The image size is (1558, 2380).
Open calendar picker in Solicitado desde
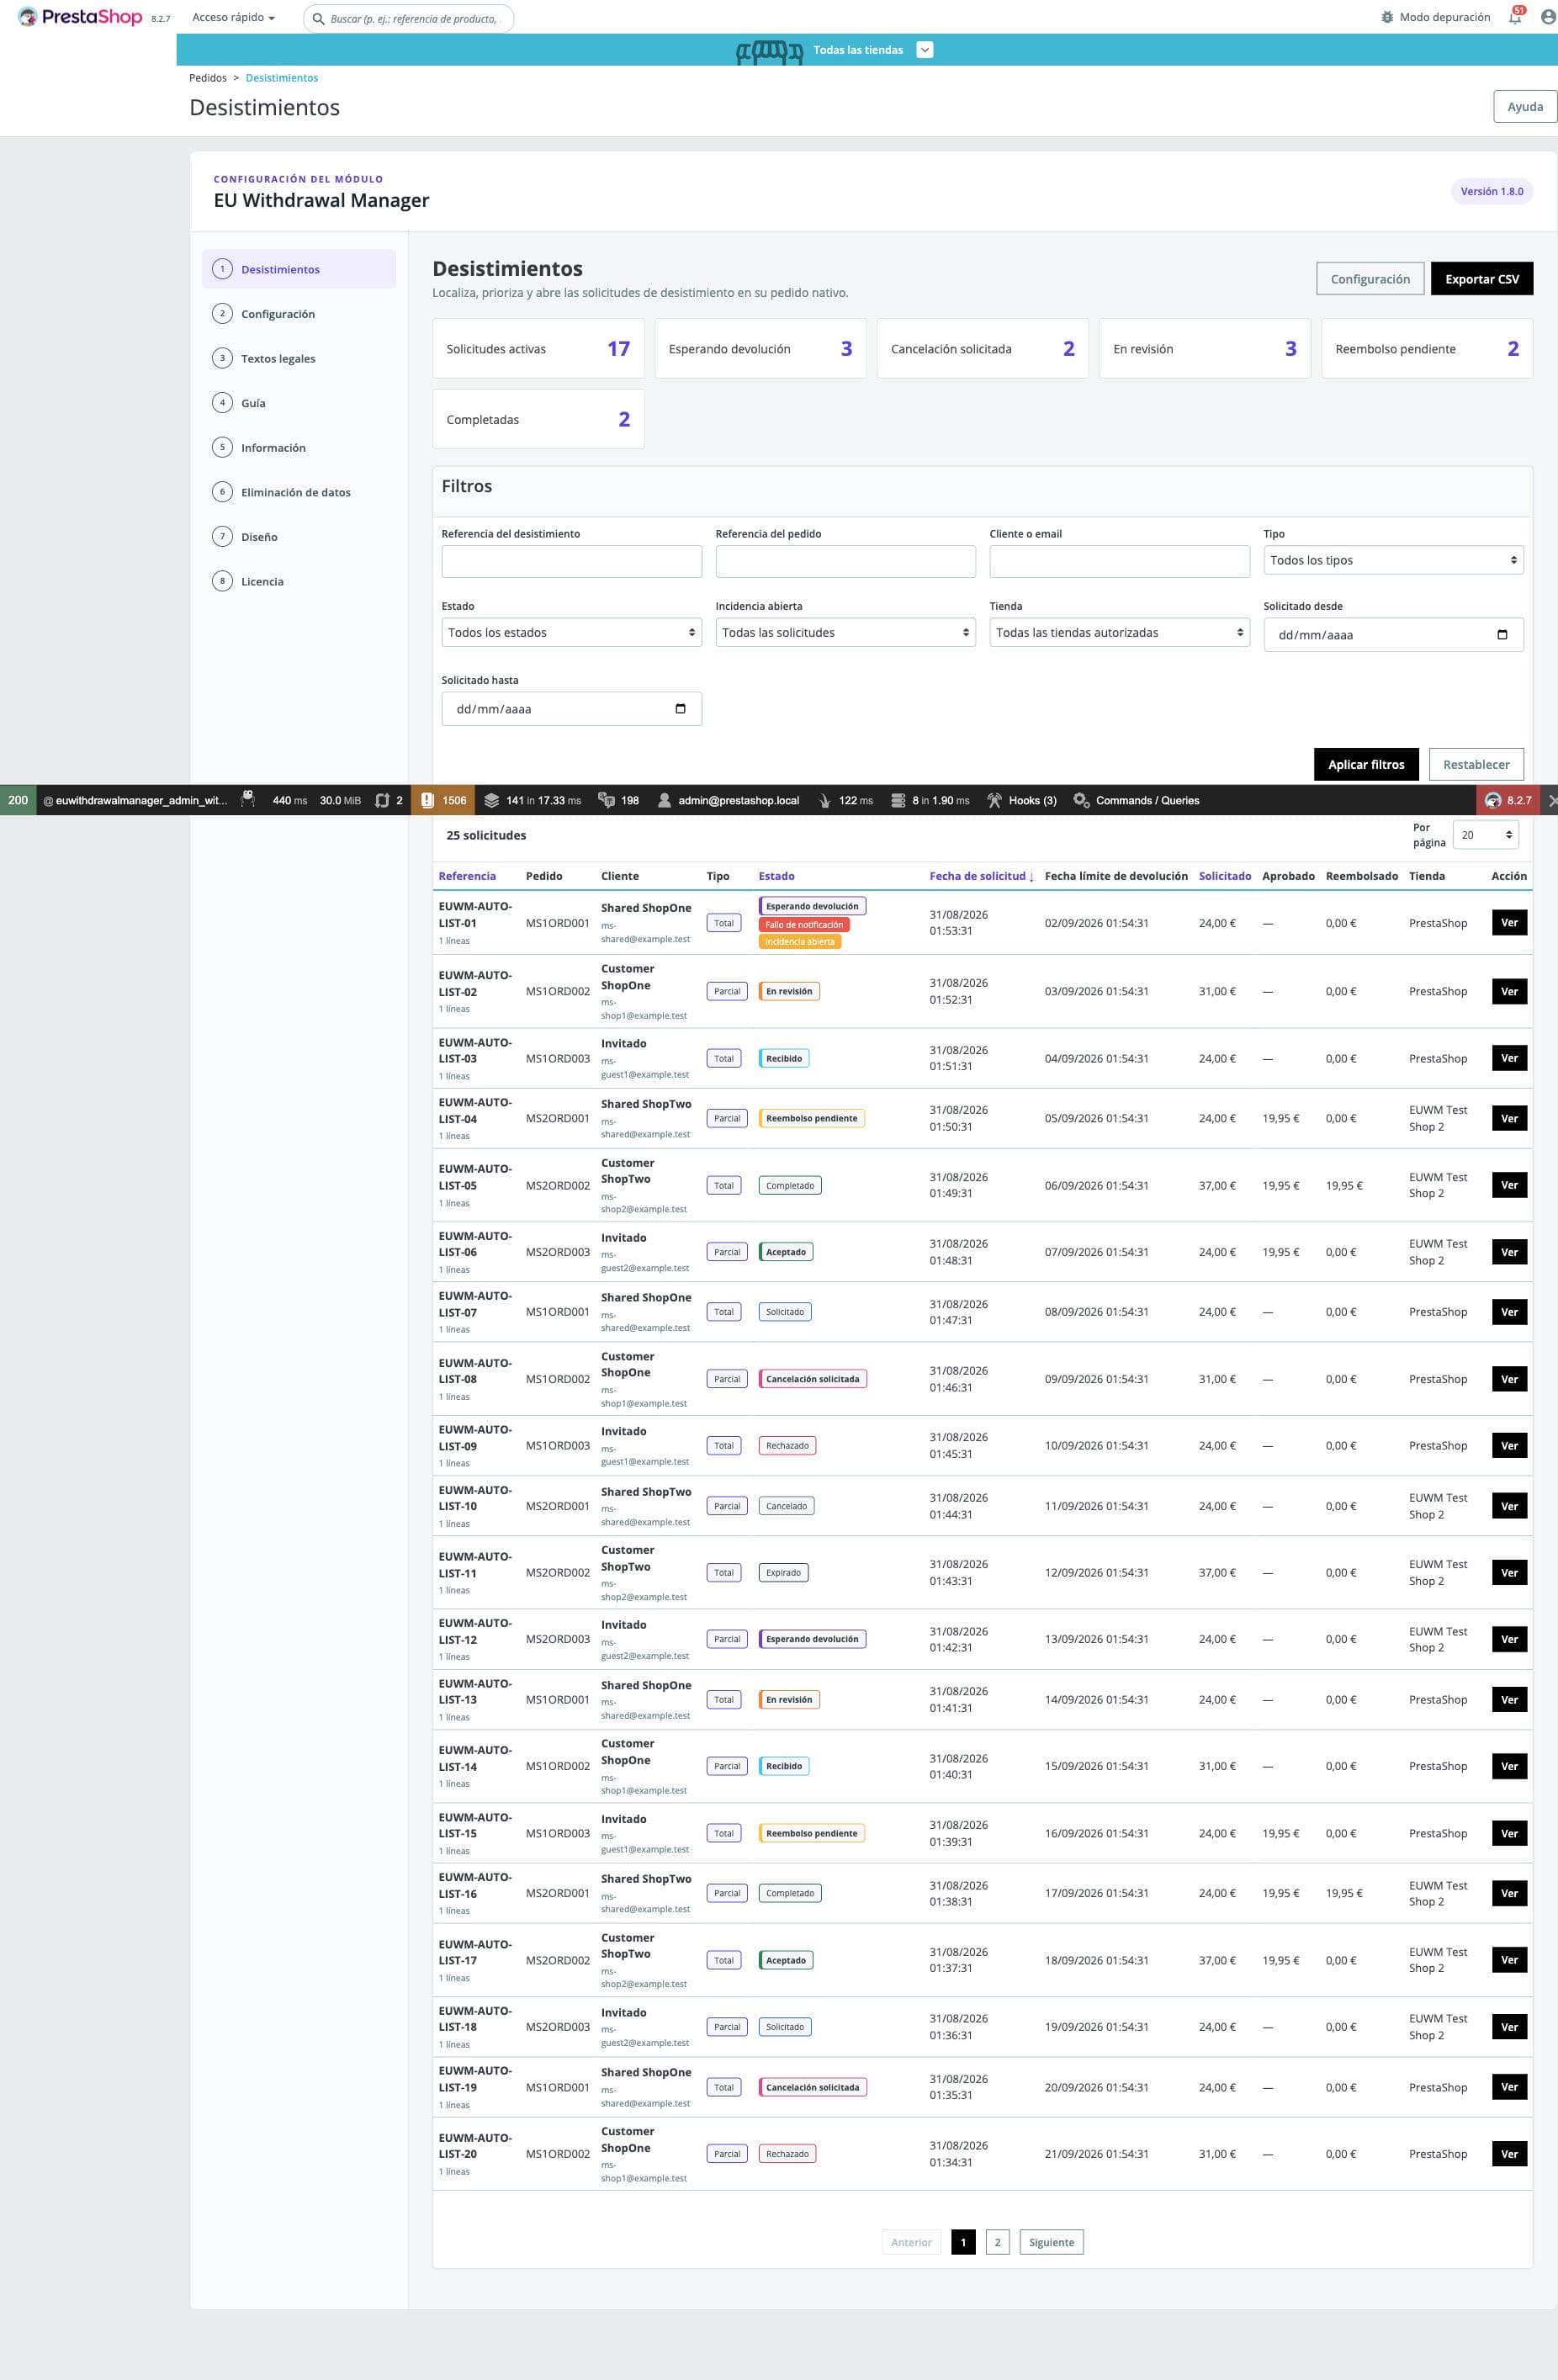pyautogui.click(x=1501, y=635)
